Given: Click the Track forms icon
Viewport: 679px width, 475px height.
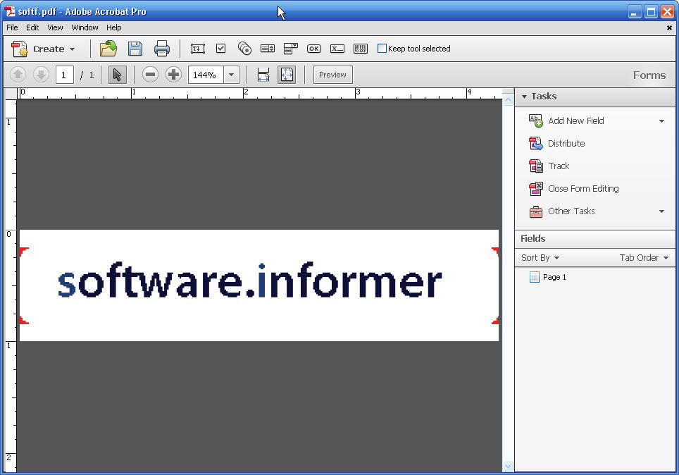Looking at the screenshot, I should click(x=536, y=166).
